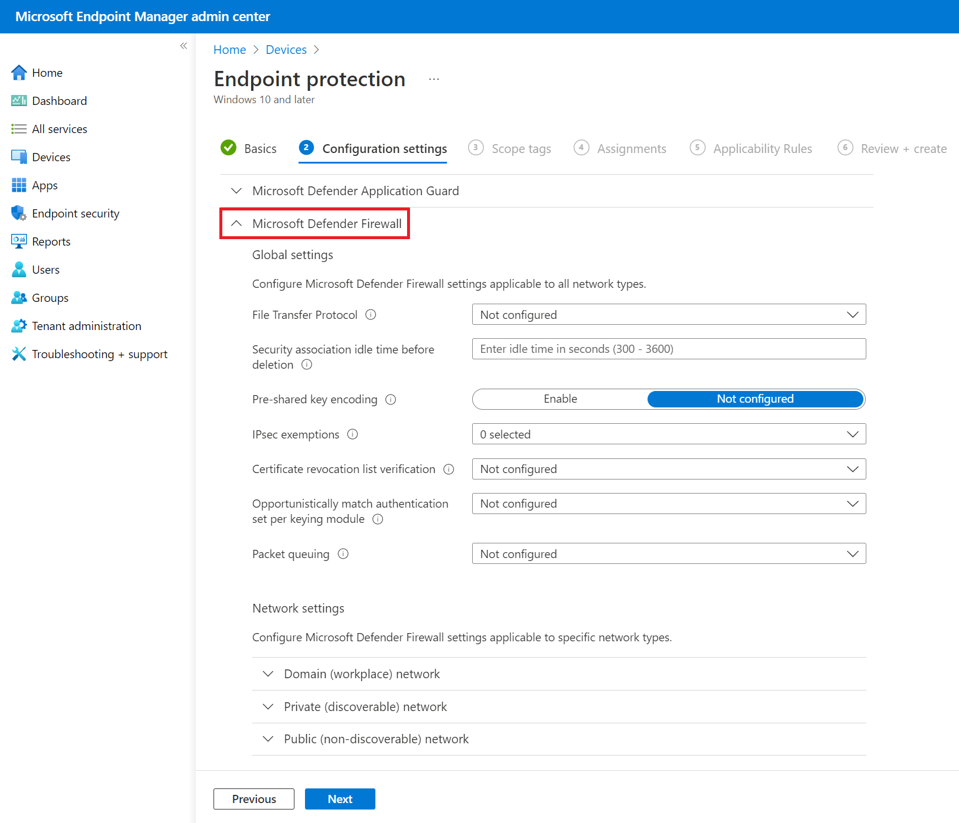This screenshot has height=823, width=959.
Task: Collapse the sidebar with double-chevron icon
Action: (184, 46)
